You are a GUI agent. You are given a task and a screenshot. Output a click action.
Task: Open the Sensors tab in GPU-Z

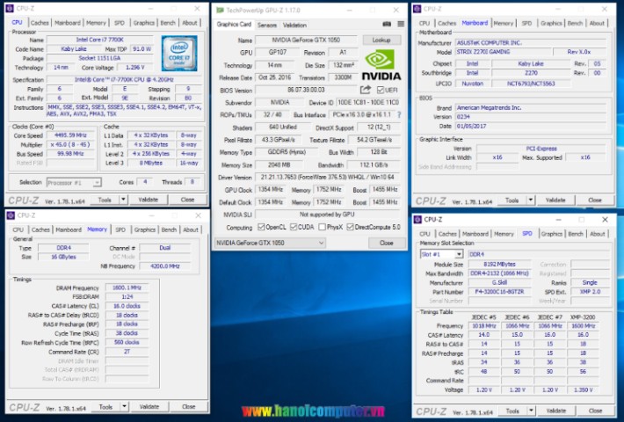pyautogui.click(x=266, y=25)
